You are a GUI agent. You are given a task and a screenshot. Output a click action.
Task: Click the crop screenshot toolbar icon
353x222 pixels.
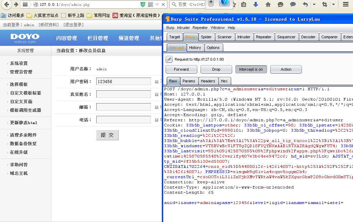325,4
